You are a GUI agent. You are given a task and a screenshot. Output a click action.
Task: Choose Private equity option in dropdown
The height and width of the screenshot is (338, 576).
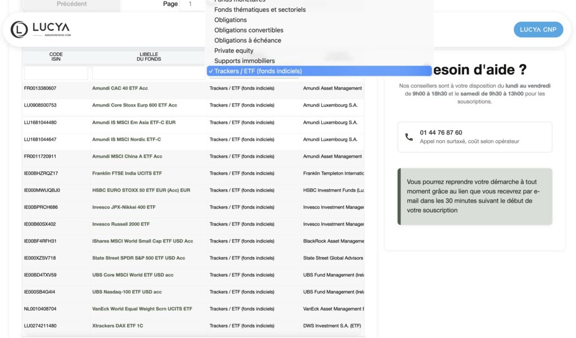tap(233, 51)
